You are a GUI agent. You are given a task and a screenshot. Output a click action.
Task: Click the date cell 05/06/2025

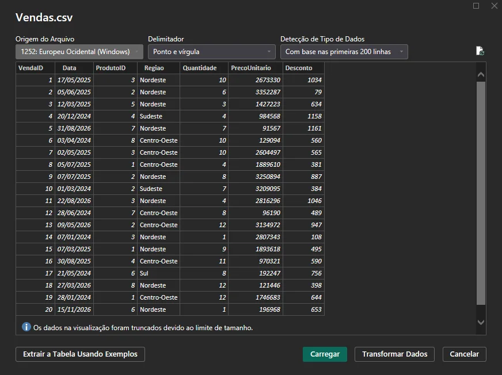74,92
